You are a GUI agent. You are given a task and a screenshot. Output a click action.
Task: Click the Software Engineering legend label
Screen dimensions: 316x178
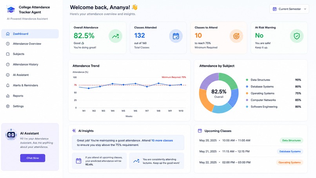264,107
